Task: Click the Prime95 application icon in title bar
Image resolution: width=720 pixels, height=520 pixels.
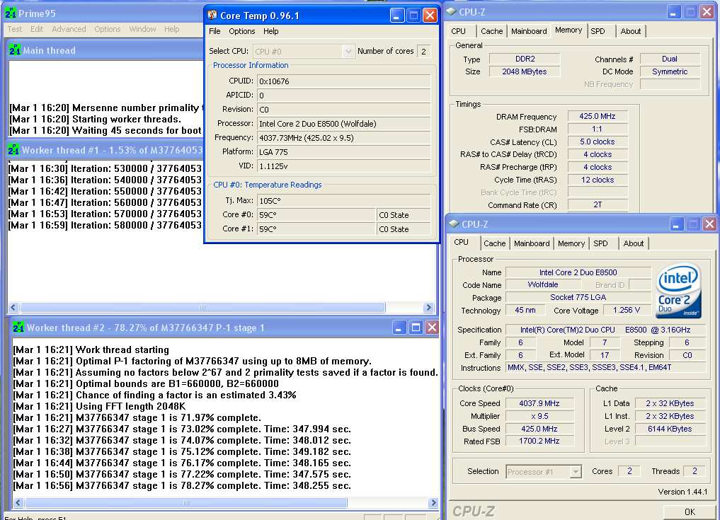Action: point(11,13)
